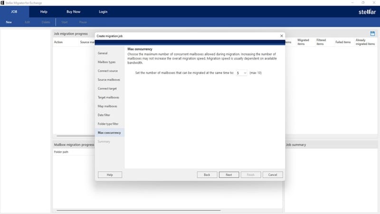Click the (max 10) hint text
The height and width of the screenshot is (214, 380).
[256, 73]
